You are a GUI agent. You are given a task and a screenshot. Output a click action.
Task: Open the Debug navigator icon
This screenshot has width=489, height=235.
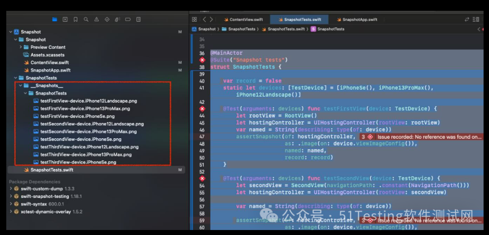click(117, 19)
